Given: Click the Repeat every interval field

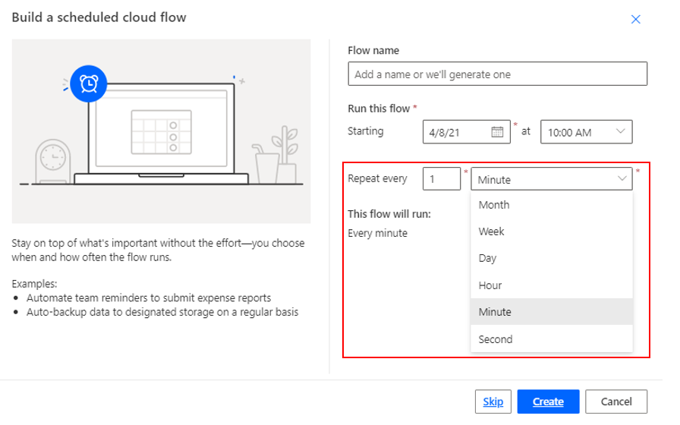Looking at the screenshot, I should click(x=442, y=178).
